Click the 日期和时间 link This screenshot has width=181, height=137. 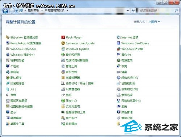tap(128, 84)
